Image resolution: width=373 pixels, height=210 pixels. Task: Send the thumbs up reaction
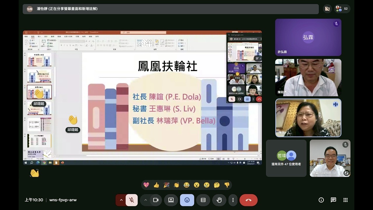(156, 185)
